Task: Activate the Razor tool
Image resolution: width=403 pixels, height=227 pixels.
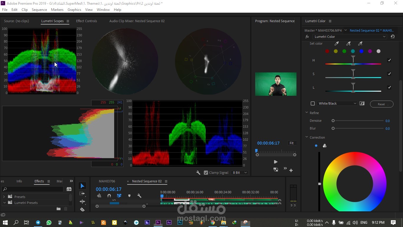Action: tap(82, 209)
